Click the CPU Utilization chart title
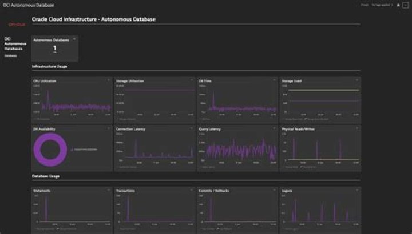Viewport: 412px width, 234px height. [45, 81]
